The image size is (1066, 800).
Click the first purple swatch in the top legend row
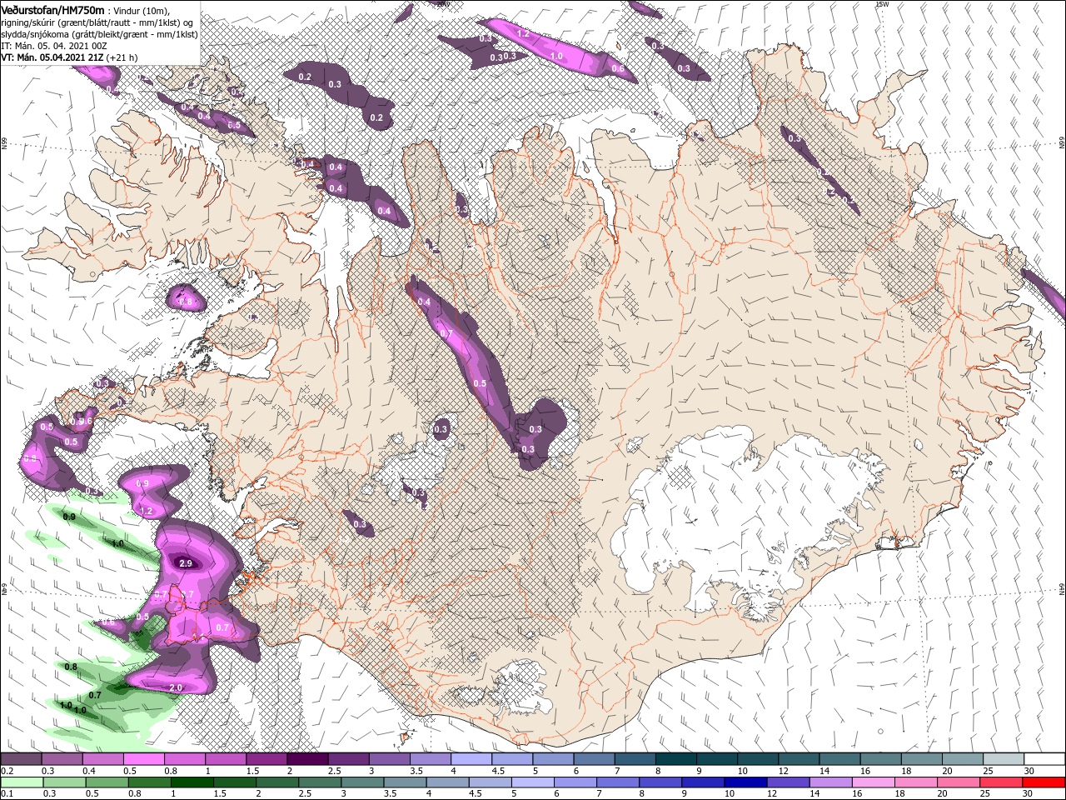(x=21, y=759)
